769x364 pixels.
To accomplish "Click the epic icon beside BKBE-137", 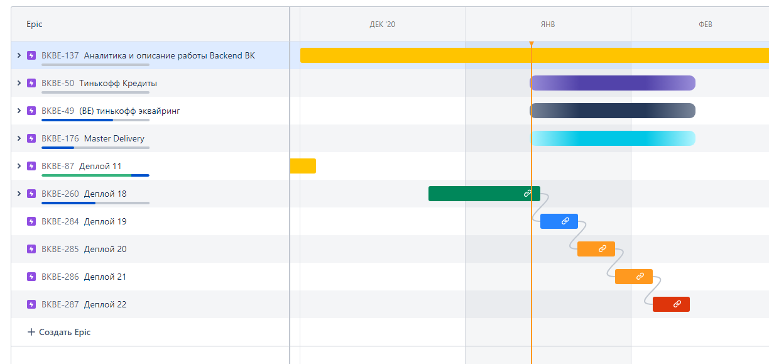I will pos(31,55).
